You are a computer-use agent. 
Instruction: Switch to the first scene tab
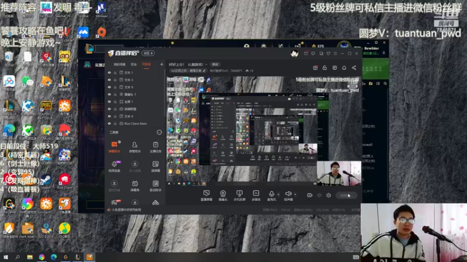120,65
